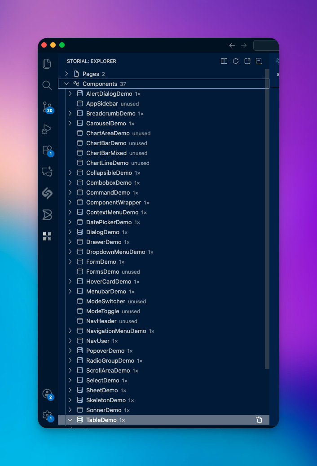The height and width of the screenshot is (466, 317).
Task: Click the open-external icon in Explorer header
Action: tap(247, 61)
